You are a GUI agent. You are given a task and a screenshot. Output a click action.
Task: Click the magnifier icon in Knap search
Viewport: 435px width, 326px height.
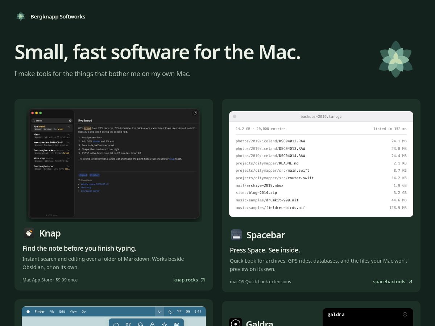click(x=34, y=121)
